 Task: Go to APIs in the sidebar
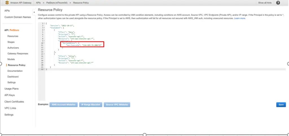(x=7, y=11)
